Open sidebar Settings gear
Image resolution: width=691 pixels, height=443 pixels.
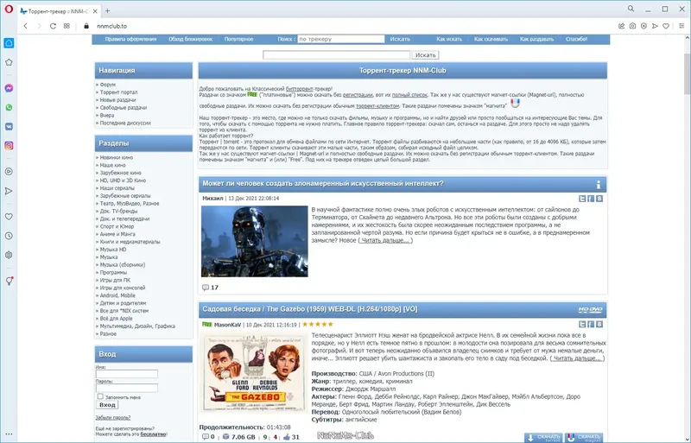click(9, 255)
